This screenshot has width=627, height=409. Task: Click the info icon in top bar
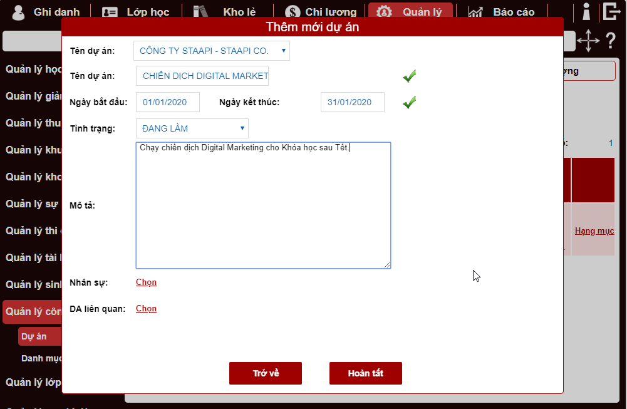click(586, 11)
